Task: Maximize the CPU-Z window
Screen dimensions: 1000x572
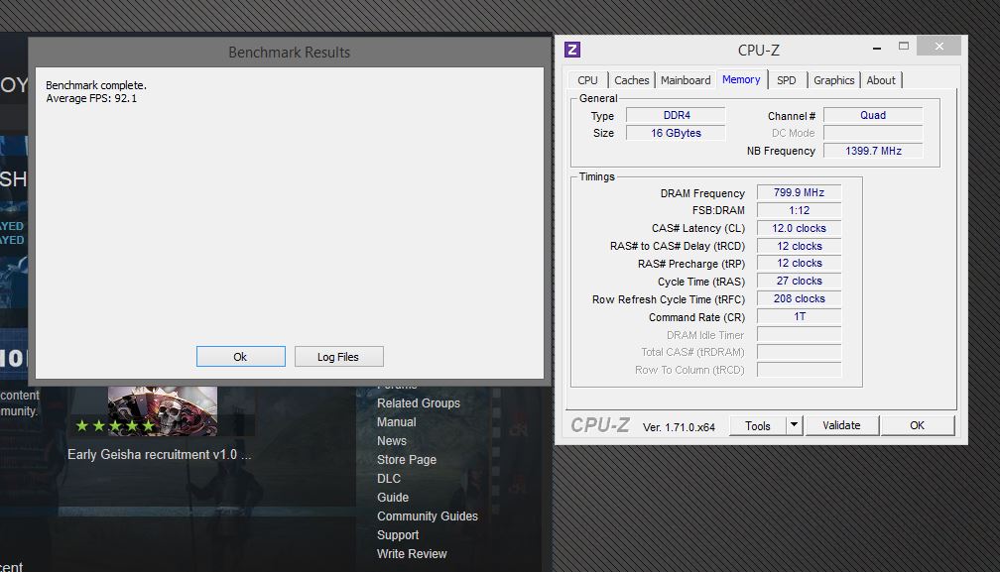Action: coord(903,47)
